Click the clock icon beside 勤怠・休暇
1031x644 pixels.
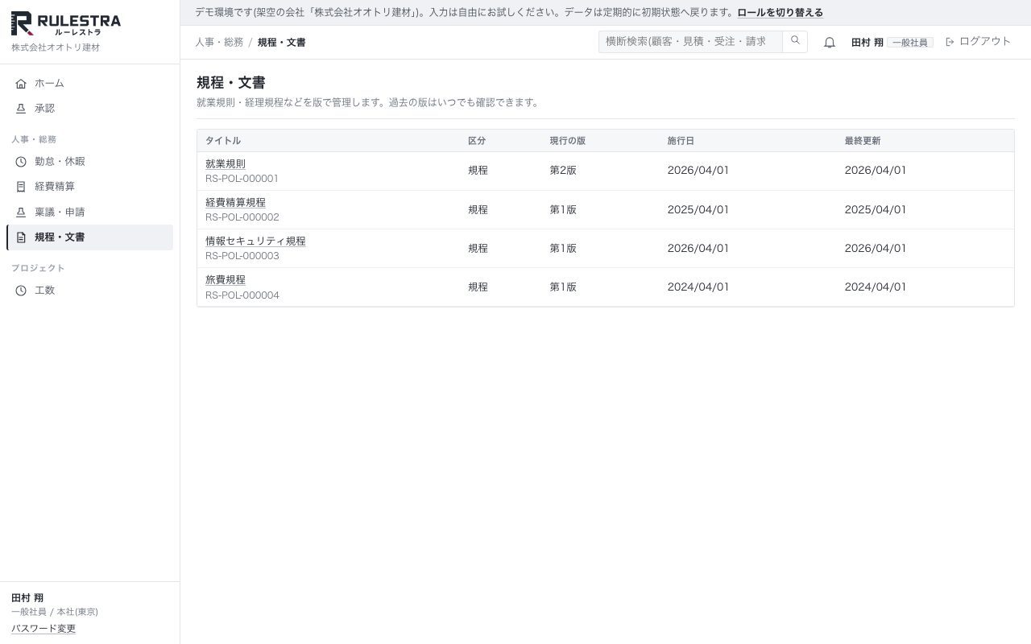coord(21,162)
